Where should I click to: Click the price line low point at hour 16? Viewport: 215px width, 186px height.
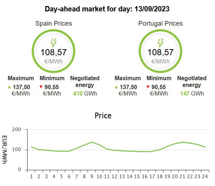point(144,151)
